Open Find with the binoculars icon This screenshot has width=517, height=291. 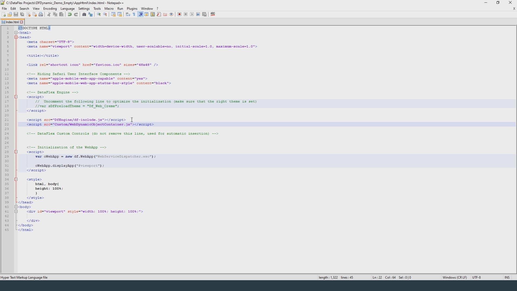(x=84, y=15)
